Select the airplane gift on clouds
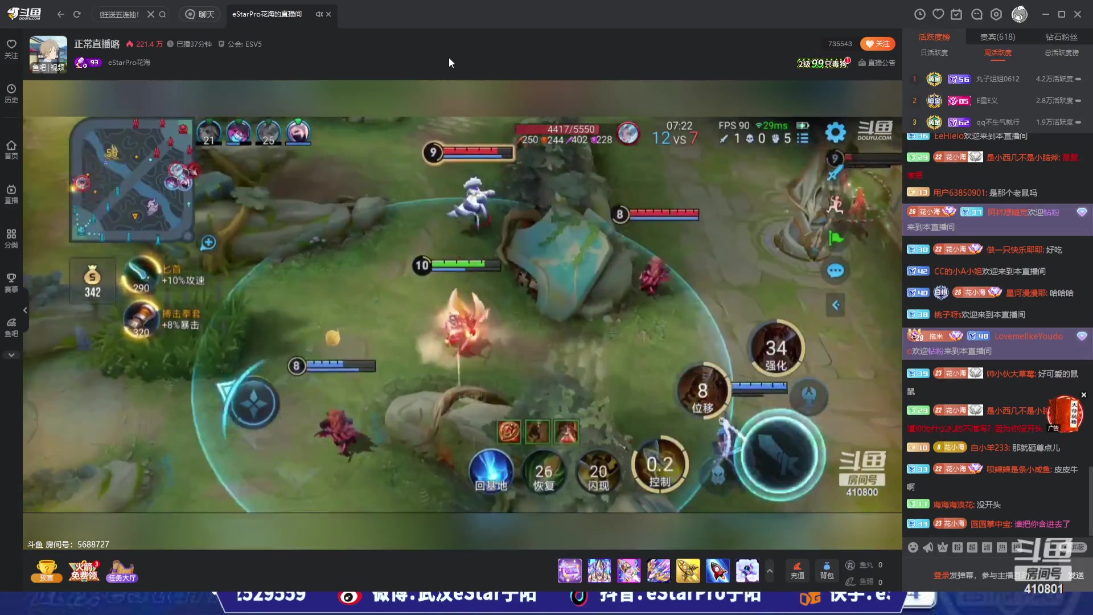This screenshot has height=615, width=1093. point(747,571)
